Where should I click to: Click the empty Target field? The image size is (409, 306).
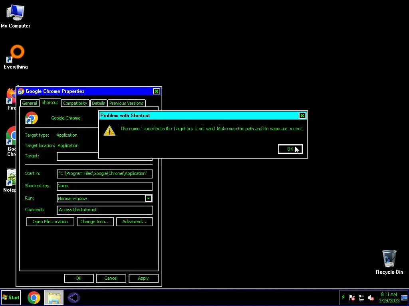(x=78, y=156)
